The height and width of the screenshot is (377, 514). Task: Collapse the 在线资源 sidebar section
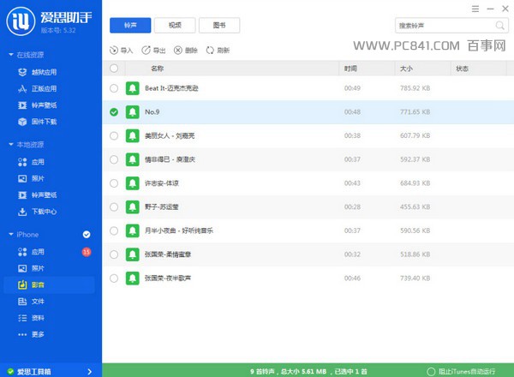[x=10, y=56]
